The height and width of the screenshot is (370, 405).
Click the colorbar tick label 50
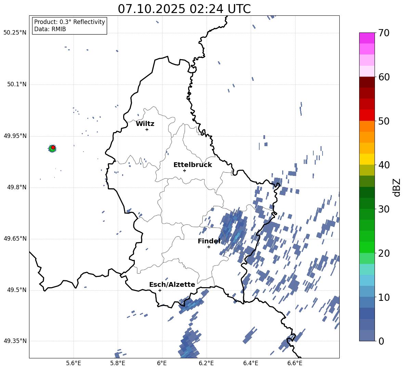pyautogui.click(x=384, y=121)
